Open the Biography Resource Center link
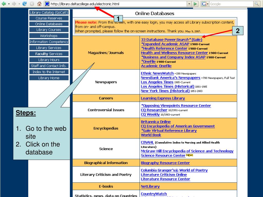Image resolution: width=263 pixels, height=197 pixels. [x=165, y=163]
